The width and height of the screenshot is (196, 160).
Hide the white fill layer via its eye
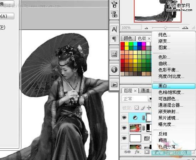pyautogui.click(x=124, y=138)
